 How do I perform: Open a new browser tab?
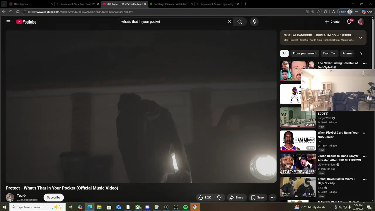[x=245, y=4]
